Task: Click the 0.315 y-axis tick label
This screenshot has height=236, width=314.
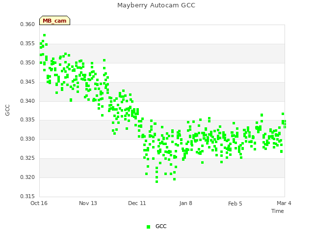Action: 27,196
